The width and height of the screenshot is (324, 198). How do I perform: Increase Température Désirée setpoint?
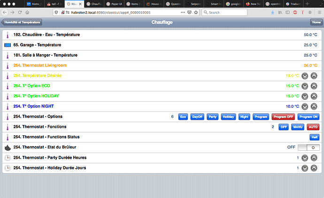tap(314, 76)
